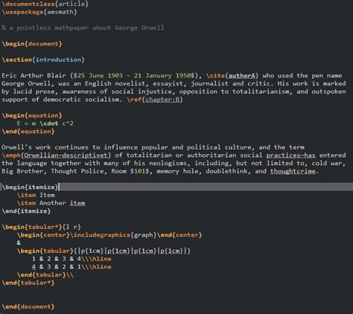Image resolution: width=353 pixels, height=314 pixels.
Task: Click the \end{tabular} line
Action: click(x=45, y=275)
